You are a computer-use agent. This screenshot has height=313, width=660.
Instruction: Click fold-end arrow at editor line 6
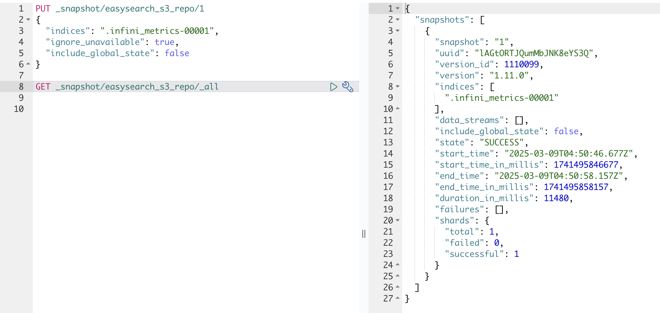[29, 64]
